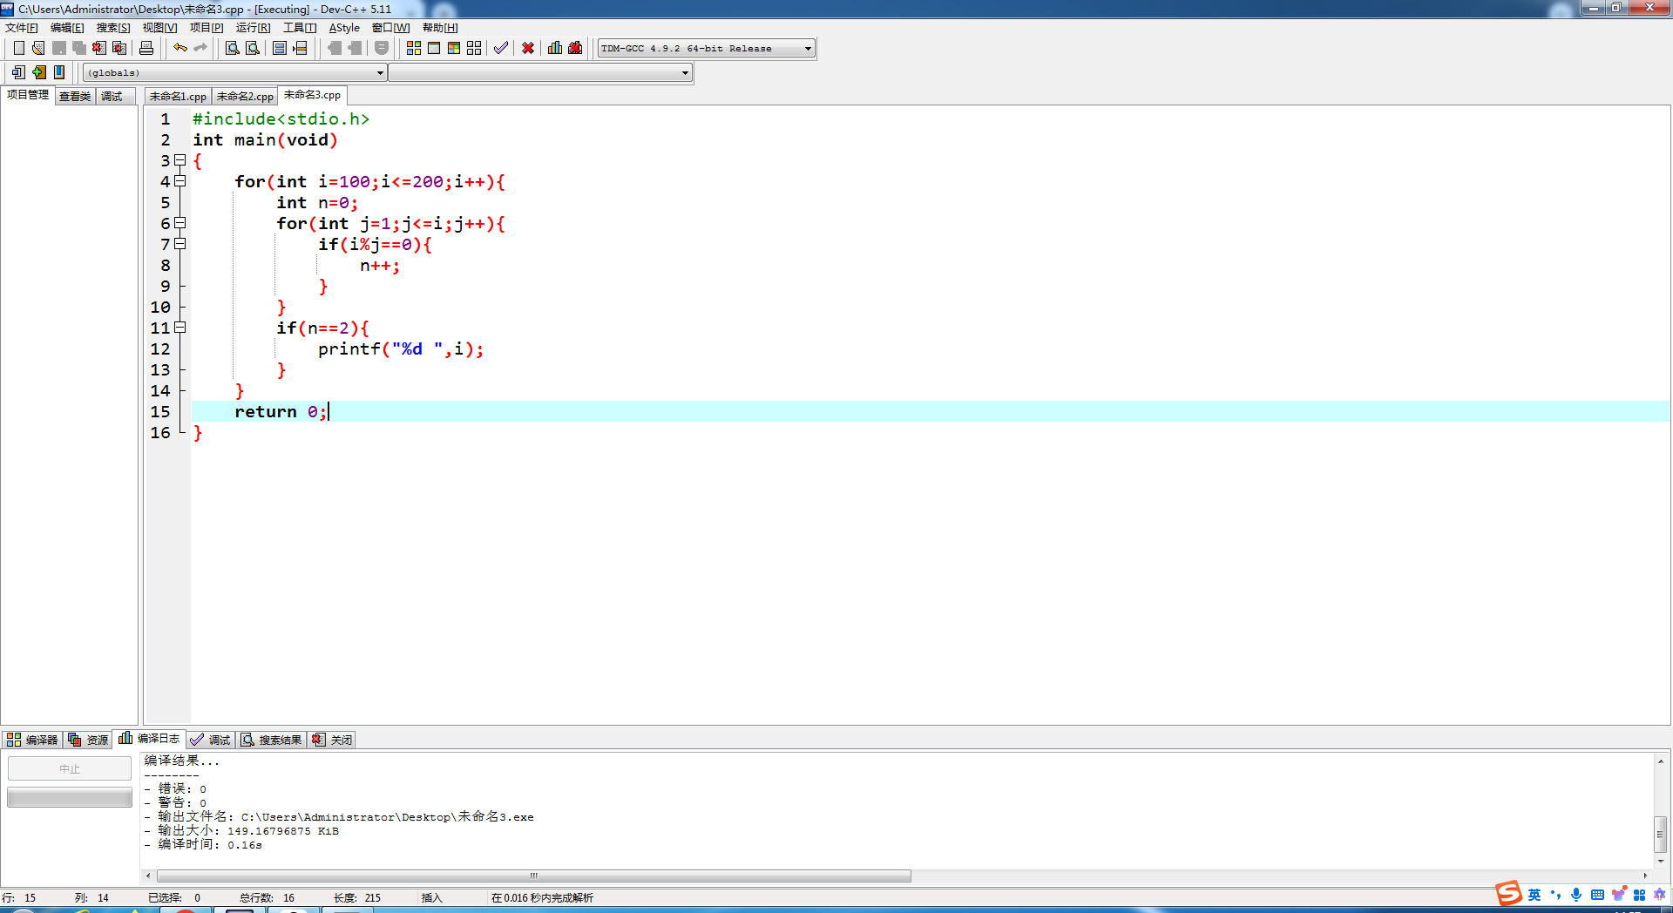The width and height of the screenshot is (1673, 913).
Task: Switch to the 资源 bottom tab
Action: click(88, 740)
